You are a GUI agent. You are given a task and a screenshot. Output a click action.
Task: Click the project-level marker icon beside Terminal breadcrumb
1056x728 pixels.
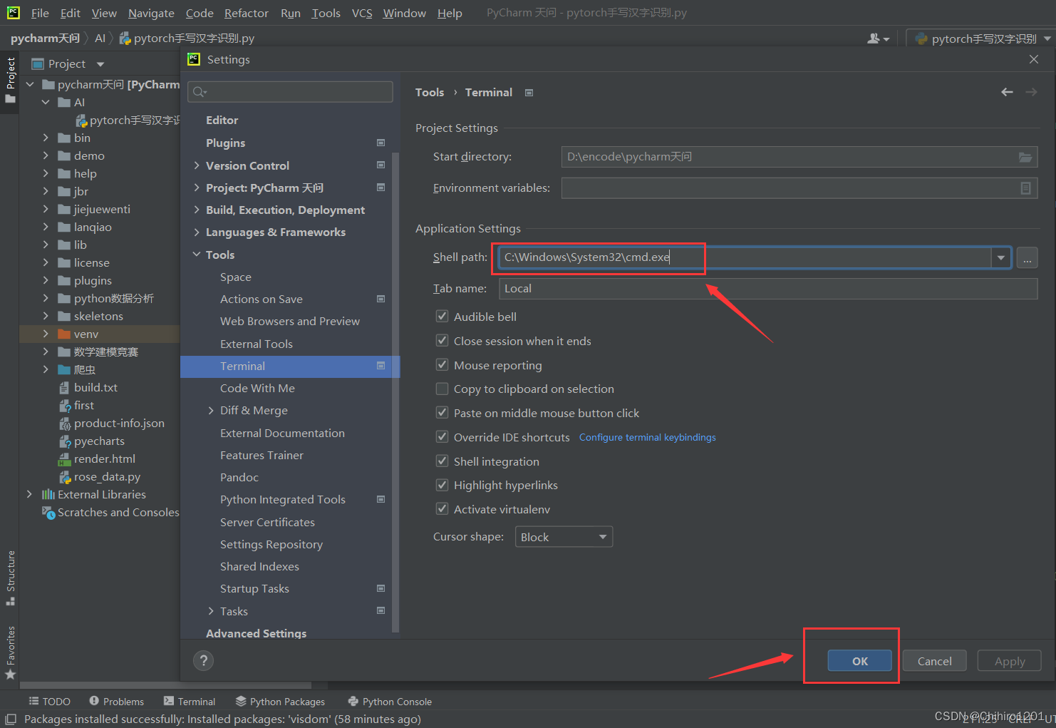pos(529,93)
